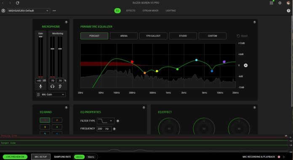Click the ear sidetone icon
This screenshot has width=293, height=160.
pyautogui.click(x=60, y=87)
